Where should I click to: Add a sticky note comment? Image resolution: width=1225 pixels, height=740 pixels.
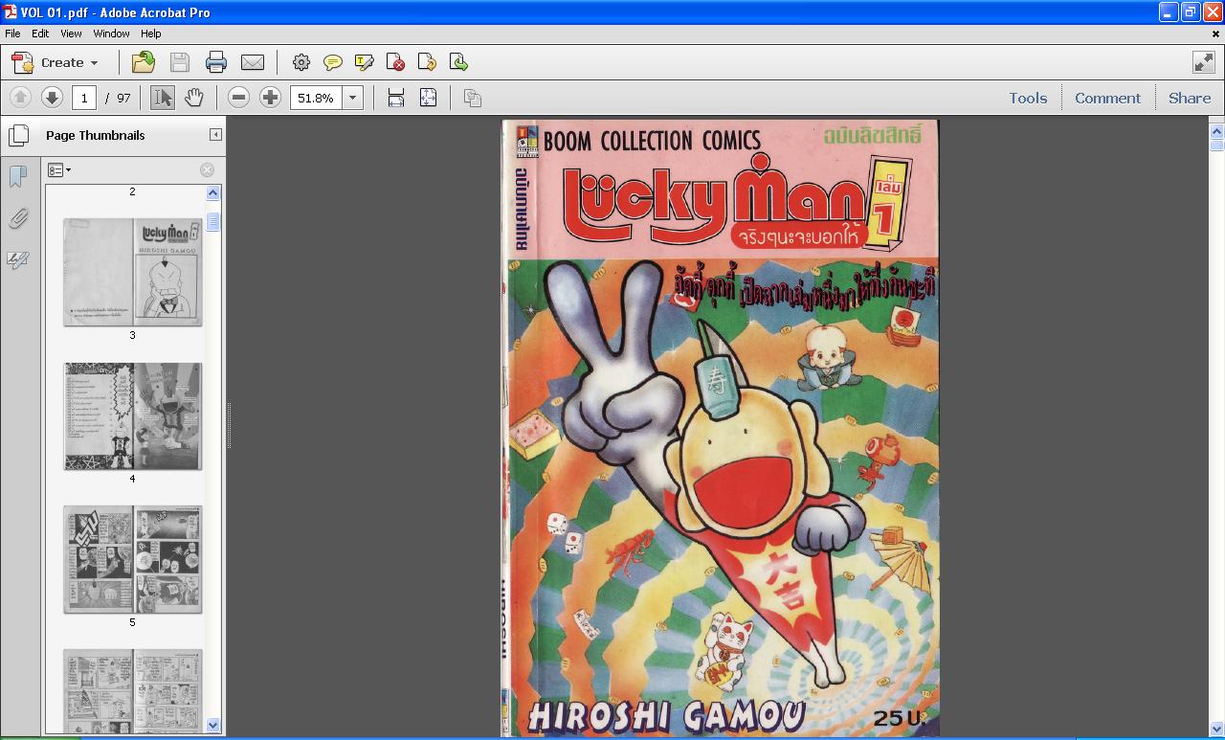point(333,62)
